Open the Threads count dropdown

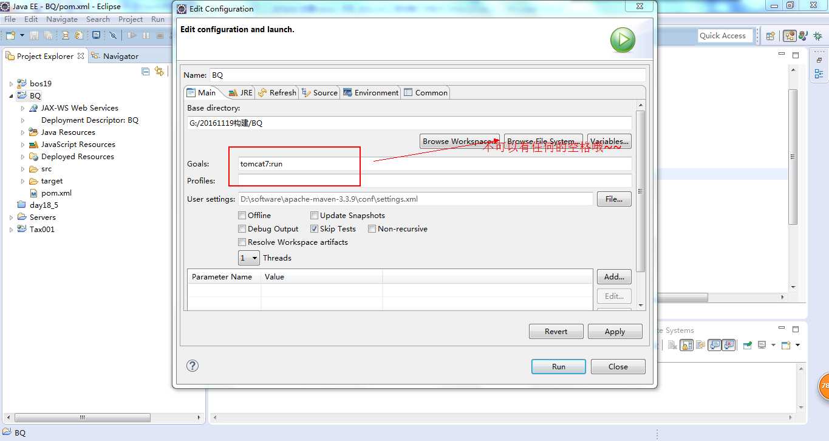(x=249, y=258)
